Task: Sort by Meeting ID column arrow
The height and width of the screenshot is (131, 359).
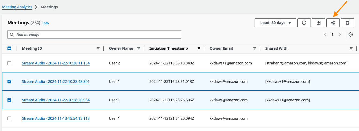Action: [x=98, y=48]
